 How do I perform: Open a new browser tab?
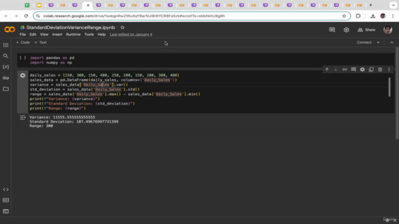coord(371,5)
